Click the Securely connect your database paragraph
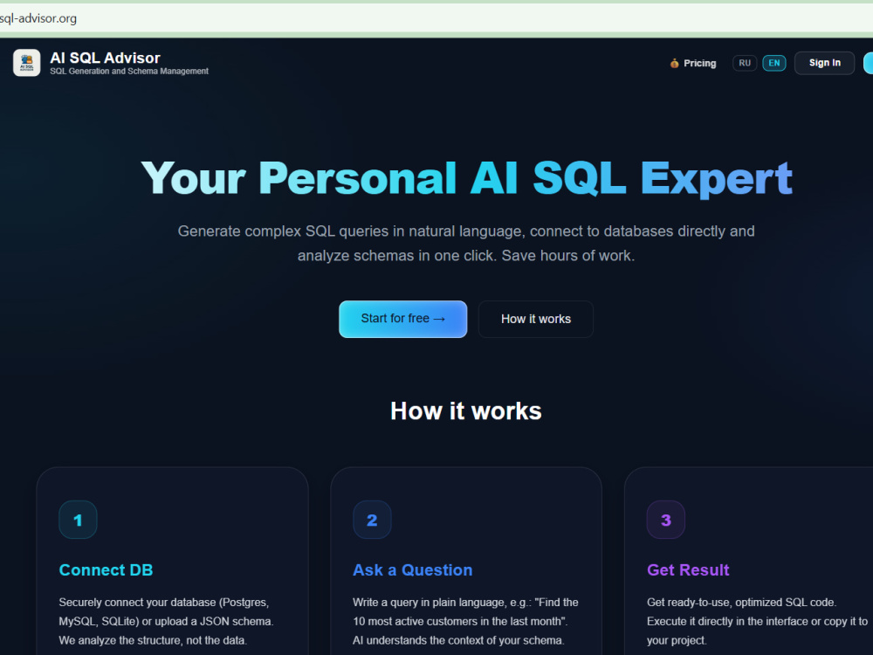873x655 pixels. tap(166, 621)
